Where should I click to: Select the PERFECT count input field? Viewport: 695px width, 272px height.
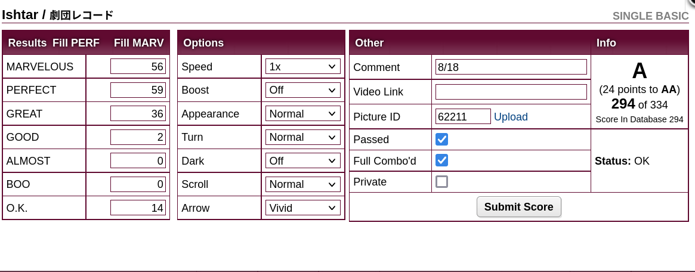[x=138, y=90]
